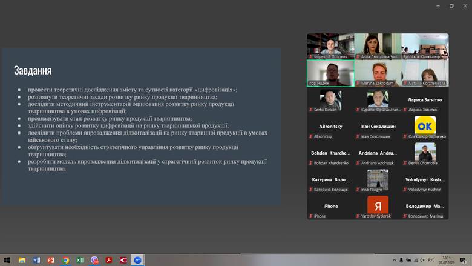472x266 pixels.
Task: Select the Ігор Надюк active speaker tile
Action: [x=330, y=73]
